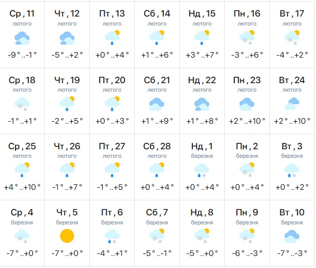Click the rain-and-sun icon for Friday, February 13
This screenshot has width=316, height=268.
[112, 38]
